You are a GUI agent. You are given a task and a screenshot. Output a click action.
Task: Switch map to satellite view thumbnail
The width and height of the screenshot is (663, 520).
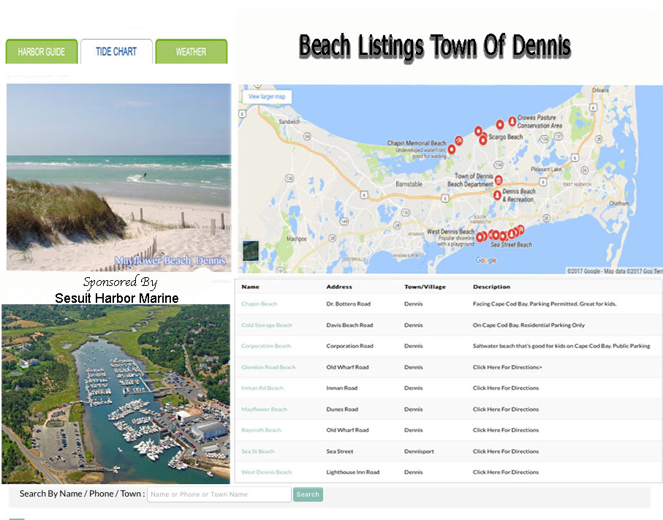tap(251, 250)
